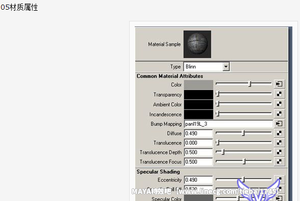Click the Color slider handle
300x201 pixels.
click(250, 84)
